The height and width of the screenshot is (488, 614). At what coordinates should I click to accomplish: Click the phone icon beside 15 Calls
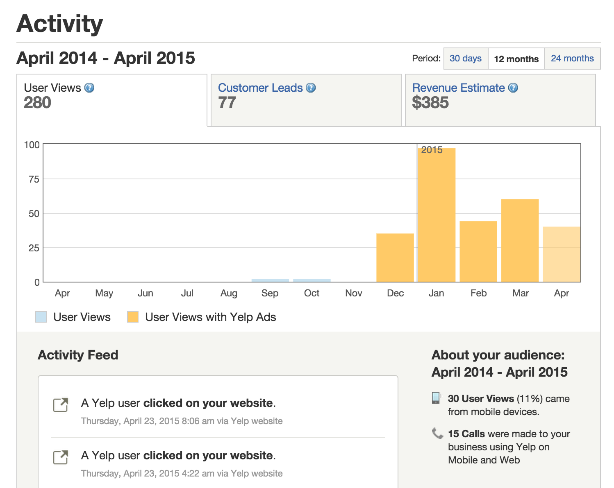437,433
